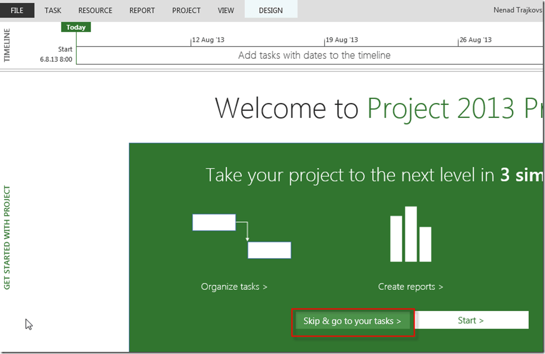Open the RESOURCE ribbon tab
The width and height of the screenshot is (545, 354).
tap(95, 10)
